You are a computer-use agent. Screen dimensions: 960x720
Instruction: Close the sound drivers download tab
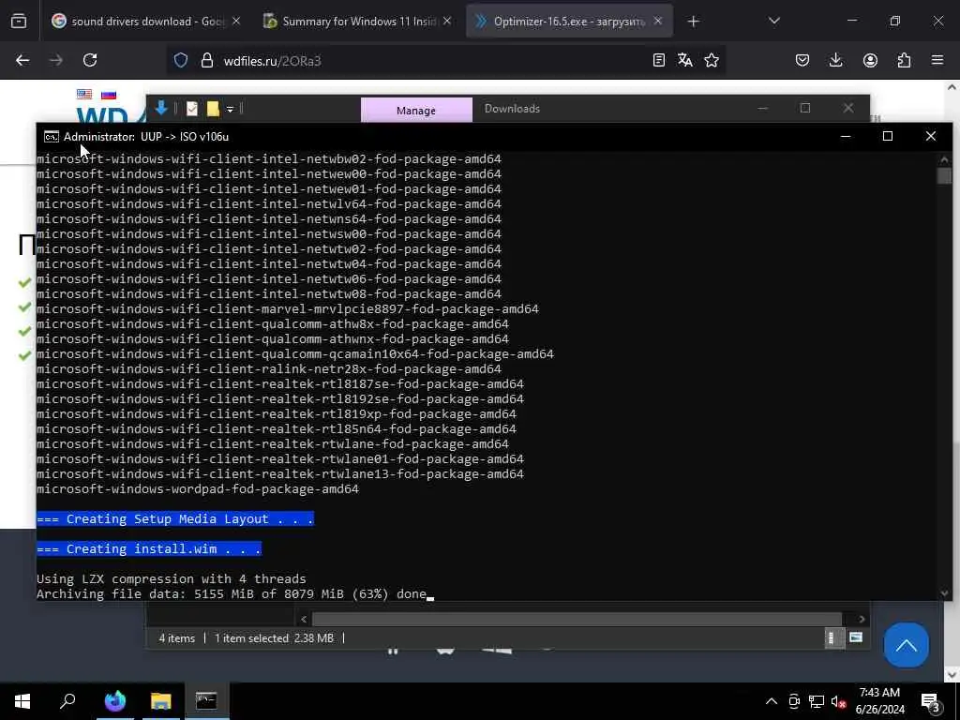coord(236,22)
